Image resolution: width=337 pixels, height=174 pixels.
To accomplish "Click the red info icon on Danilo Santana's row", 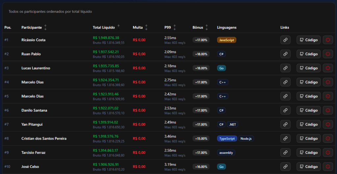I will 328,110.
